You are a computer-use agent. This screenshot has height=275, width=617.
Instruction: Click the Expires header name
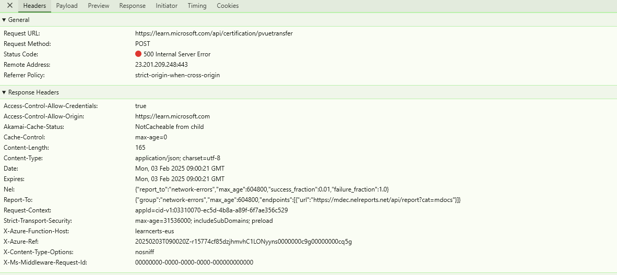(x=14, y=179)
